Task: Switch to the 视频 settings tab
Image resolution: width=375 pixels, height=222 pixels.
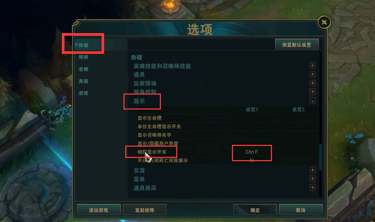Action: [83, 57]
